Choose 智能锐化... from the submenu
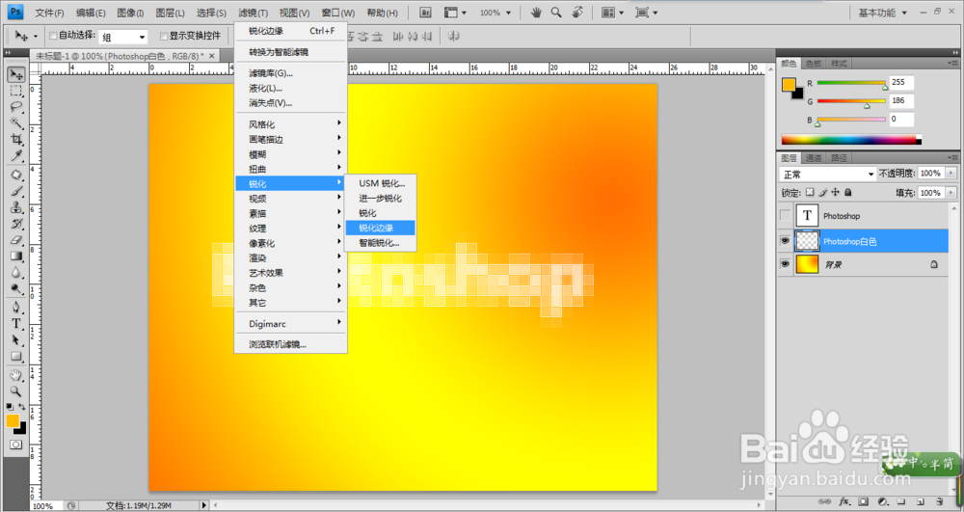 click(381, 243)
